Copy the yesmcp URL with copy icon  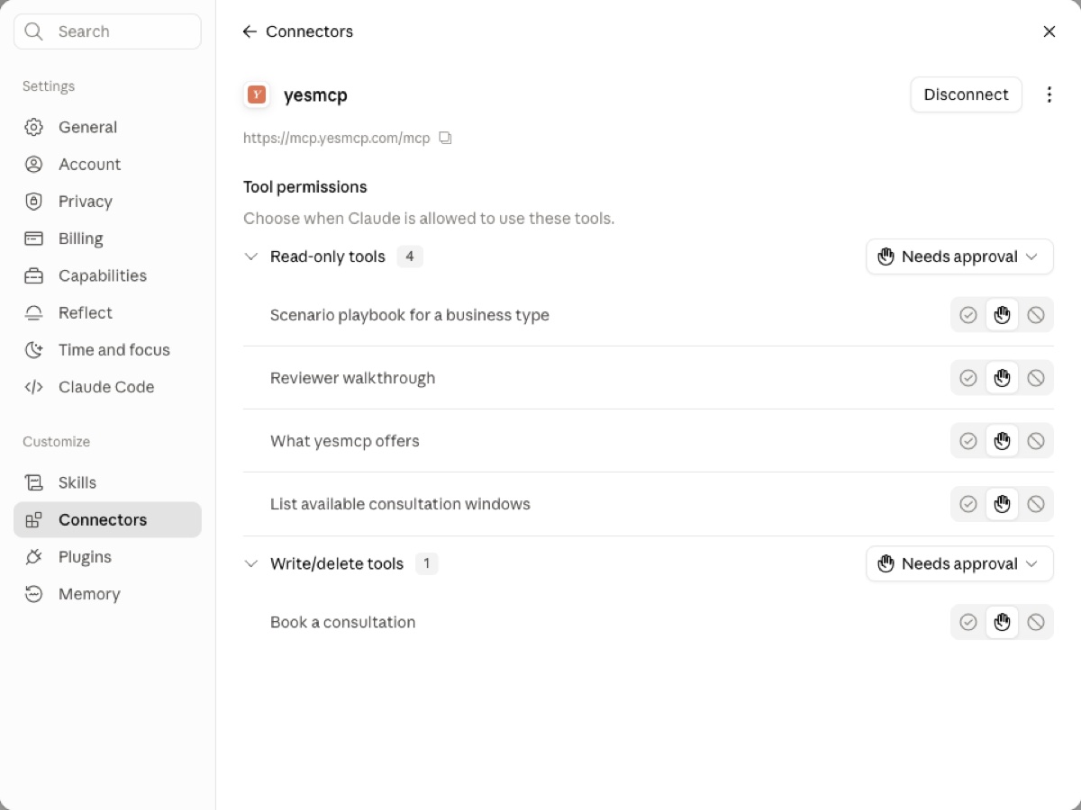(x=445, y=139)
